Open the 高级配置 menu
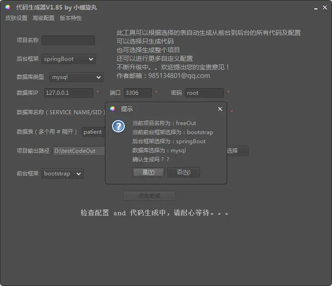 pos(44,18)
